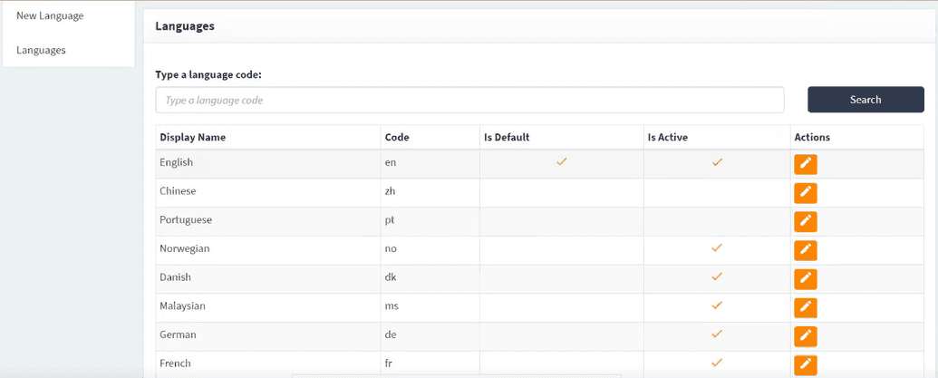Screen dimensions: 938x378
Task: Focus the language code input field
Action: click(469, 100)
